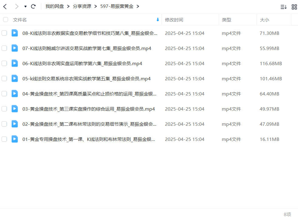
Task: Select file name 01-黄金专用操盘技术_第一课
Action: point(89,139)
